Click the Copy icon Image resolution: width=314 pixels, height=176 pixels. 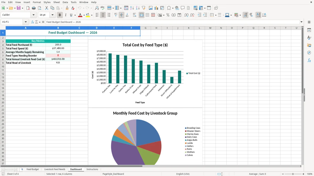(52, 8)
